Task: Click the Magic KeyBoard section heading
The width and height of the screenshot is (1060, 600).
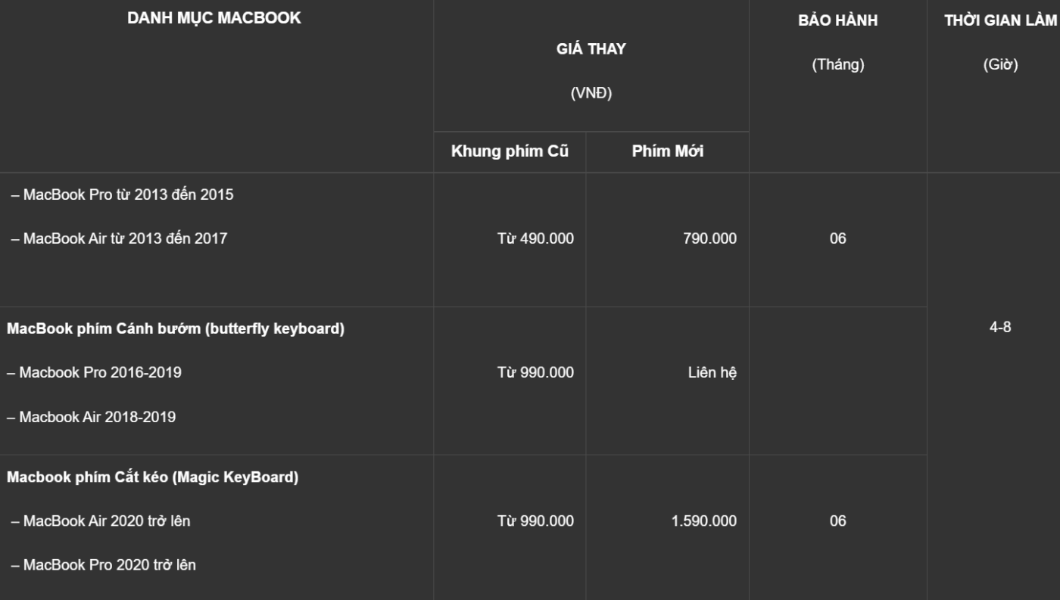Action: coord(153,477)
